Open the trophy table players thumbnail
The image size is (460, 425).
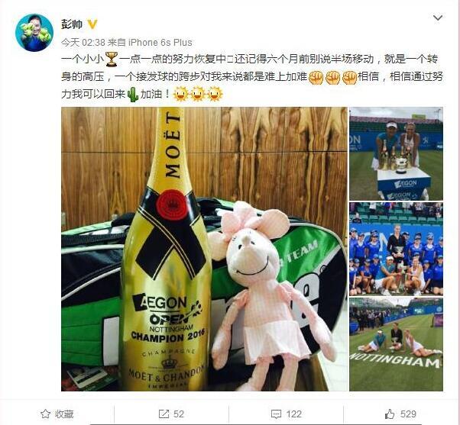click(x=396, y=154)
